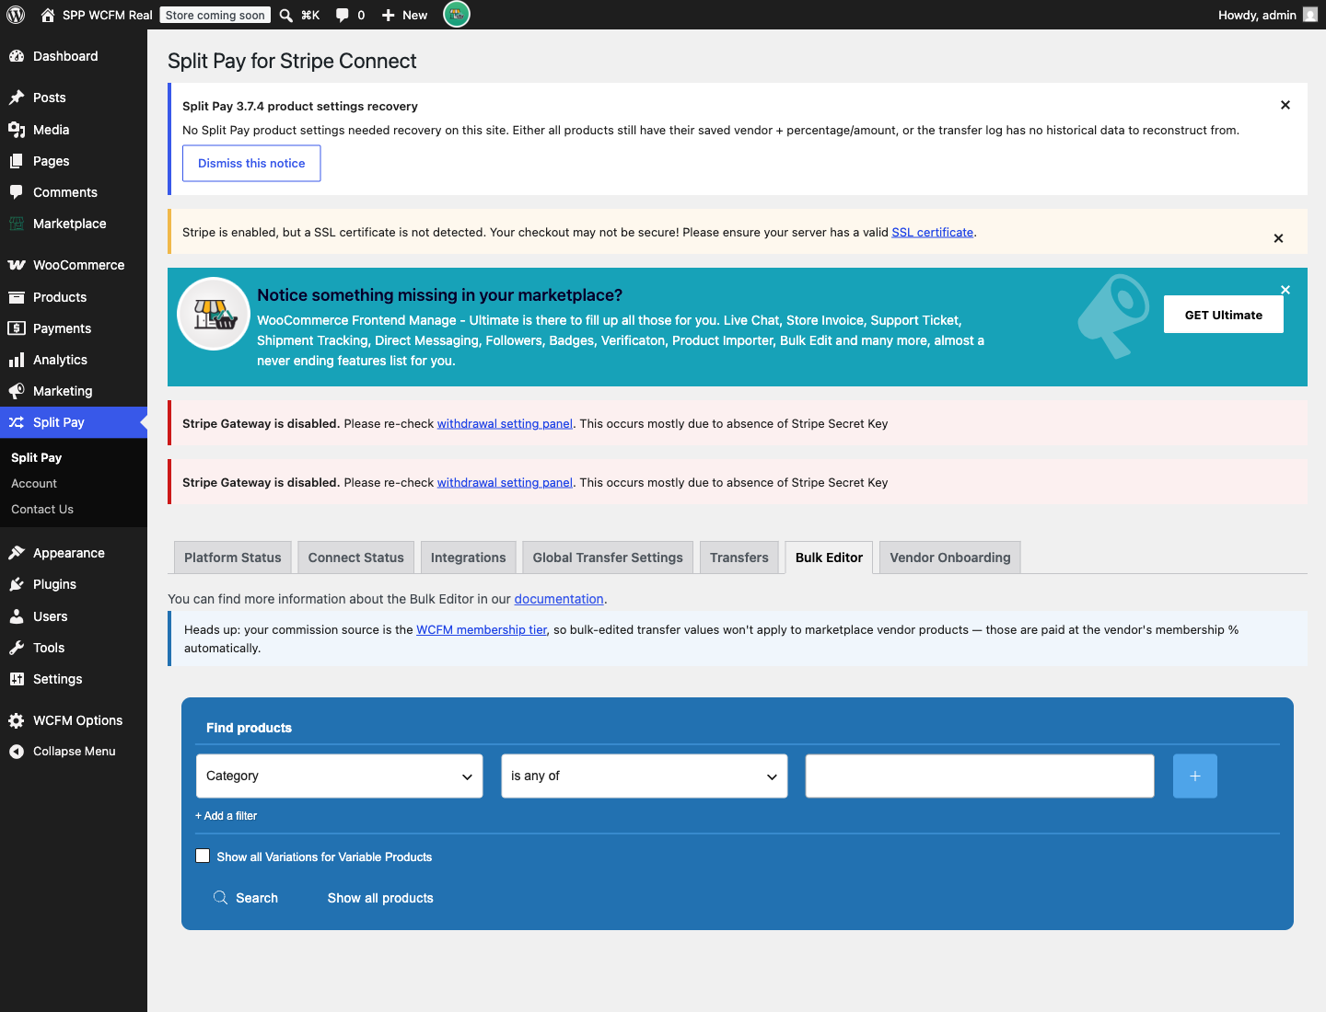This screenshot has width=1326, height=1012.
Task: Click the plus New icon in admin bar
Action: click(389, 15)
